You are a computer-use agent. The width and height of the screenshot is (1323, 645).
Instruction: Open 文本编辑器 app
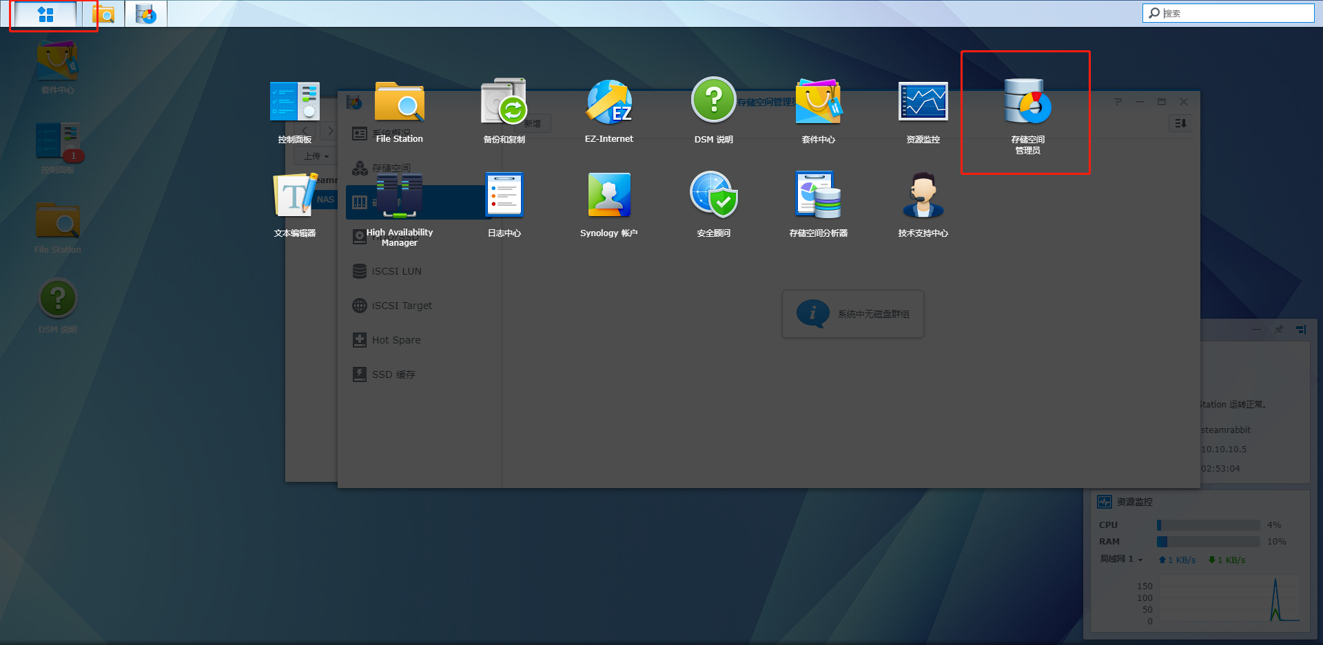pos(295,204)
